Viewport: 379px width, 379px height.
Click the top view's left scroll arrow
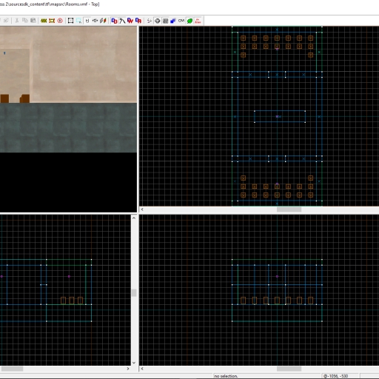[x=142, y=209]
